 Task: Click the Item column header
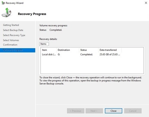(x=49, y=50)
